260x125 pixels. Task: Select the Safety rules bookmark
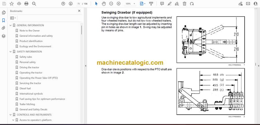26,57
